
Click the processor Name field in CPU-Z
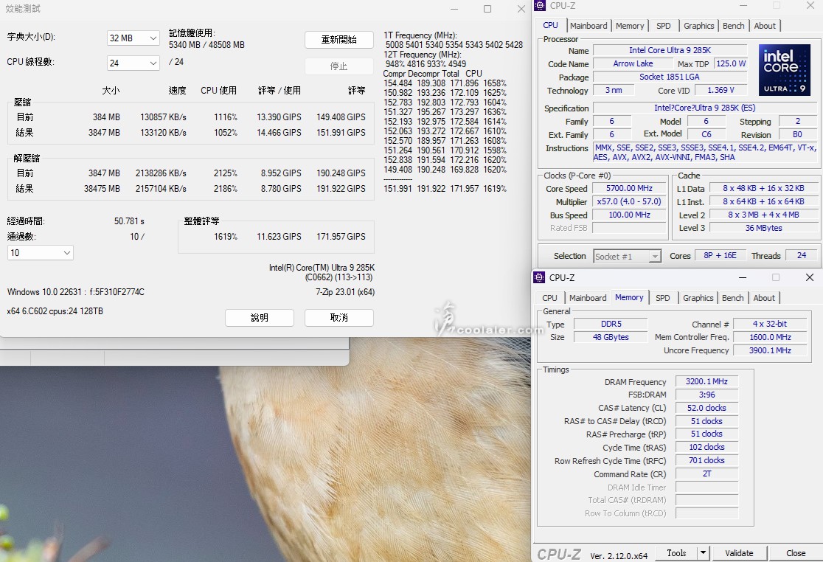670,50
